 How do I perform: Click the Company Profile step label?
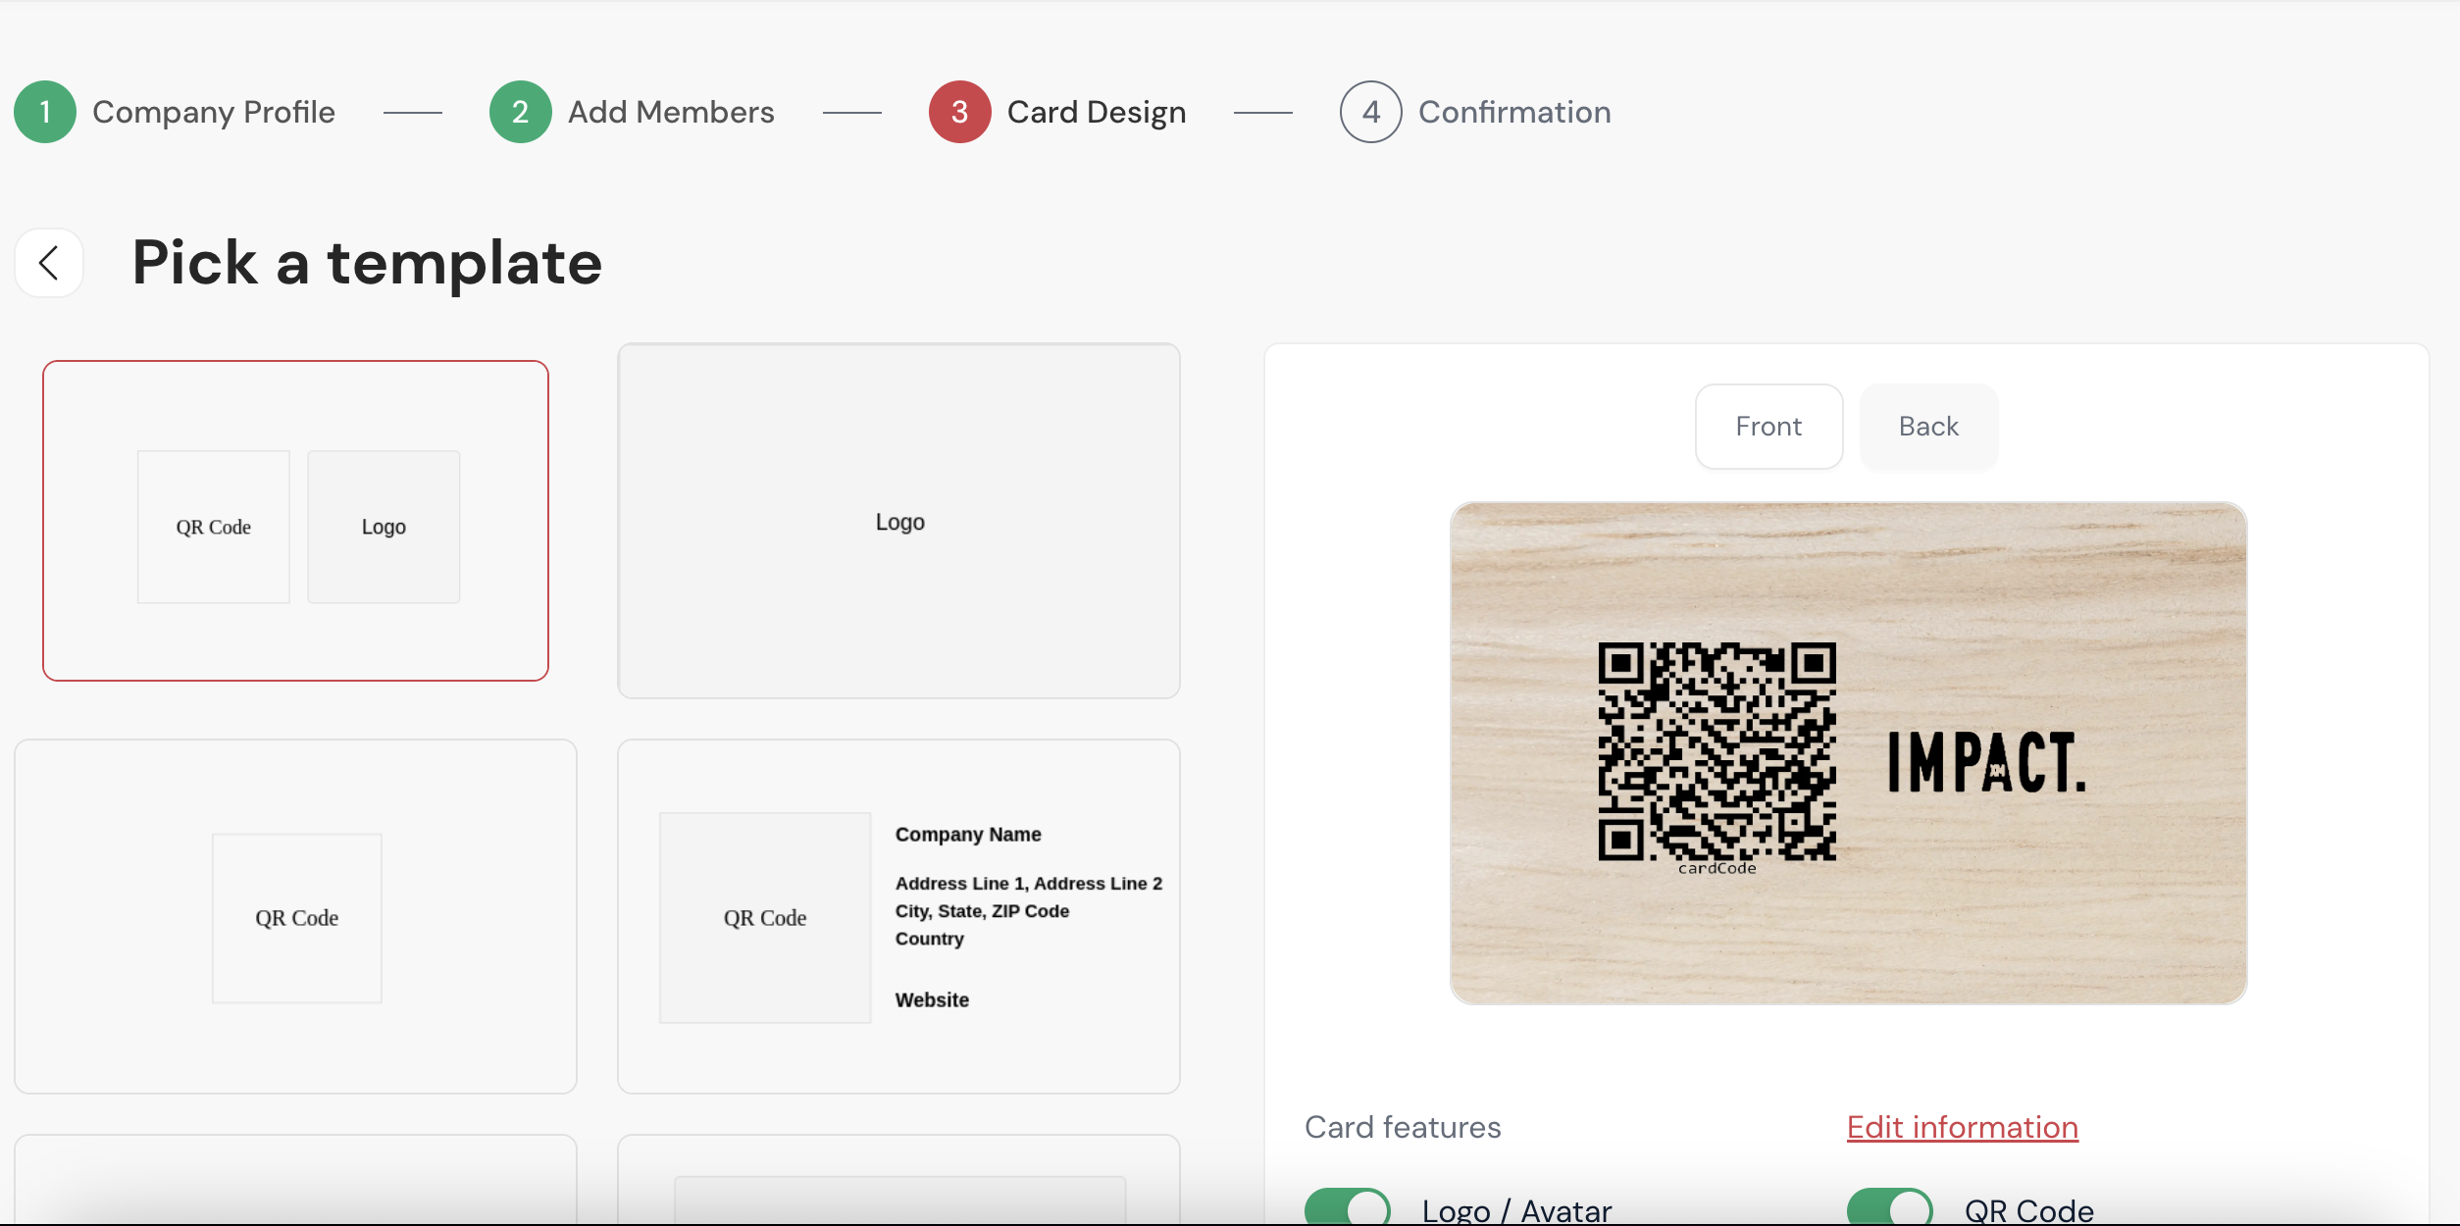214,112
